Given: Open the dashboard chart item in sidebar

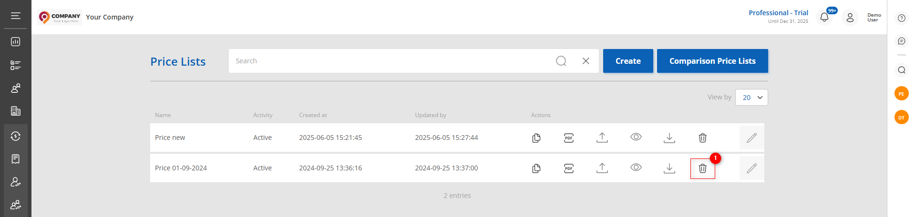Looking at the screenshot, I should coord(16,42).
